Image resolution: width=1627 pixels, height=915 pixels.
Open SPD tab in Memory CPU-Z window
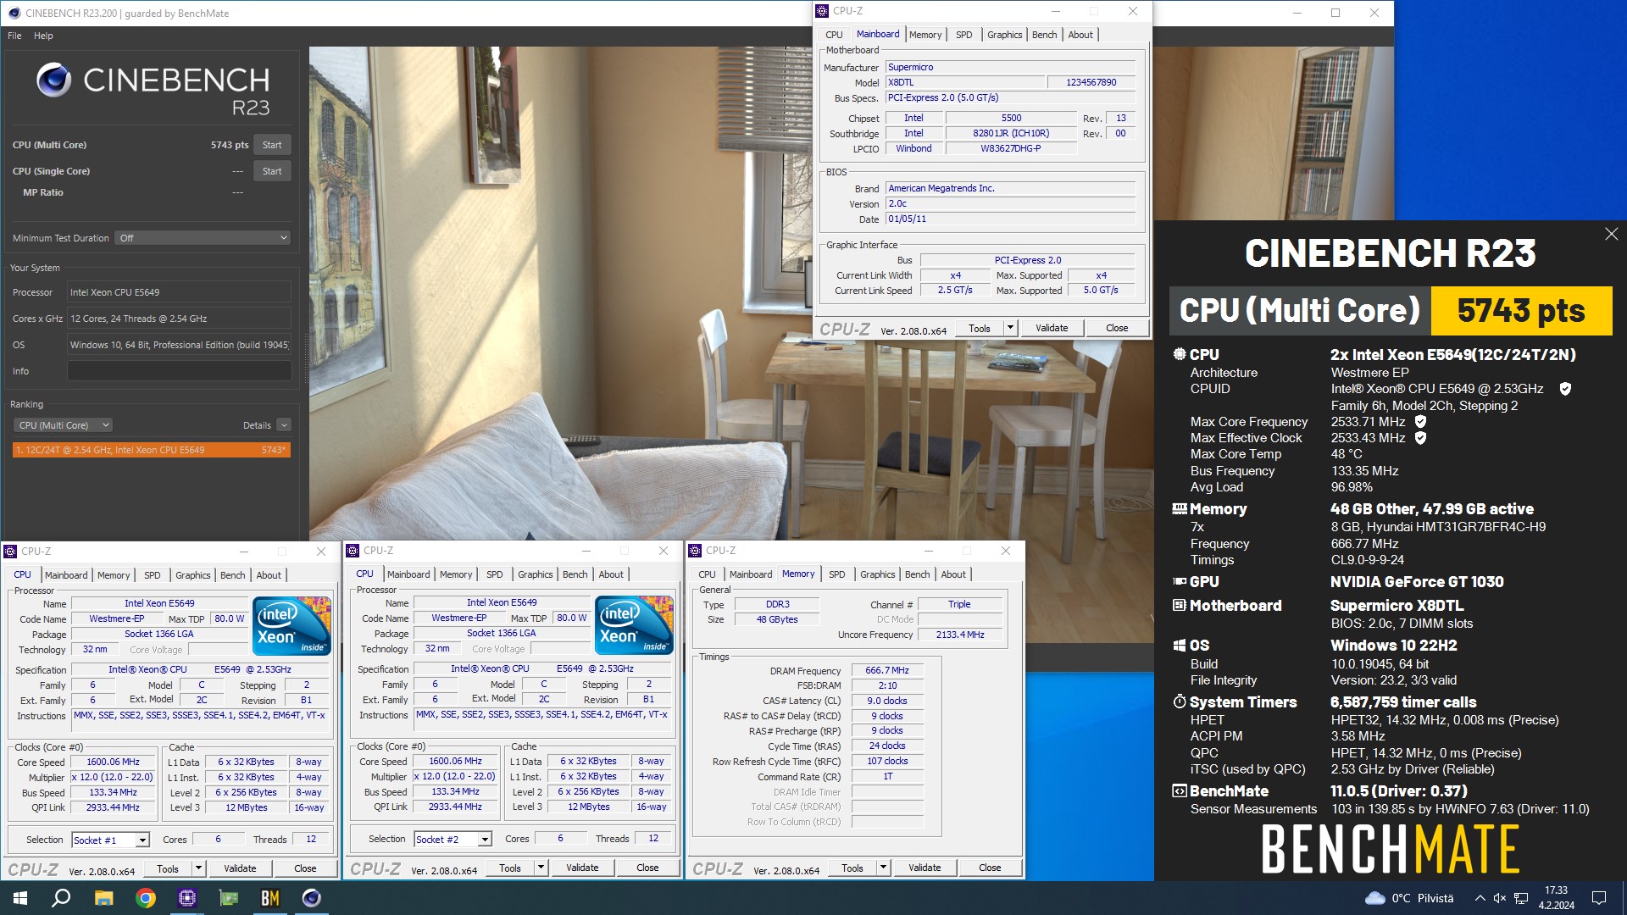click(836, 574)
